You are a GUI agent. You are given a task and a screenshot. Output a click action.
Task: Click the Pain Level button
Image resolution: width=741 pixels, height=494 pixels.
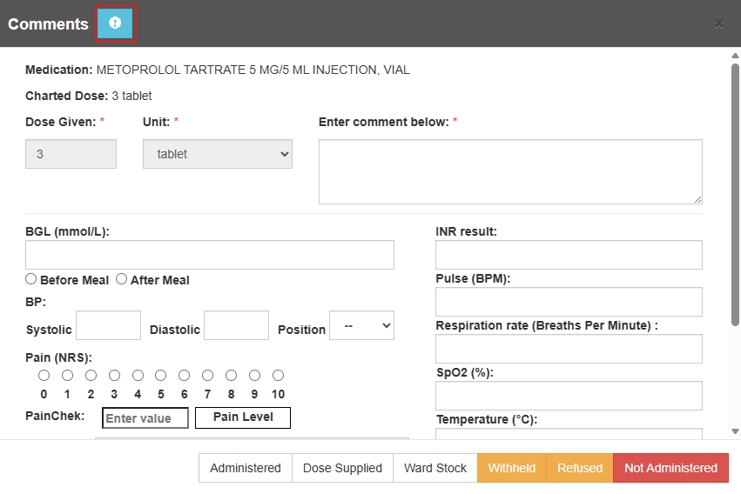pos(243,417)
